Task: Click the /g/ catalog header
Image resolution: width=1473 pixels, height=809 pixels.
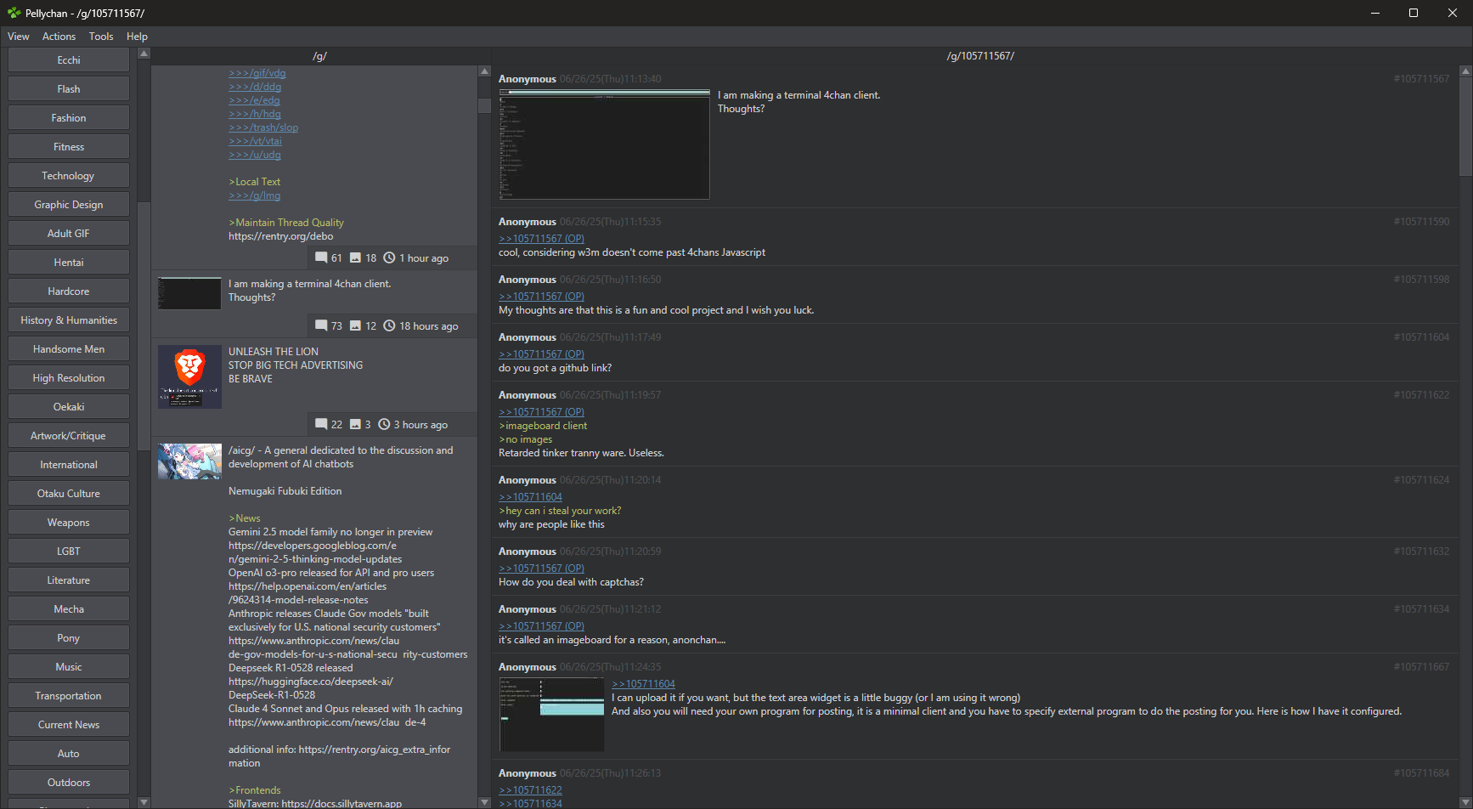Action: (x=319, y=56)
